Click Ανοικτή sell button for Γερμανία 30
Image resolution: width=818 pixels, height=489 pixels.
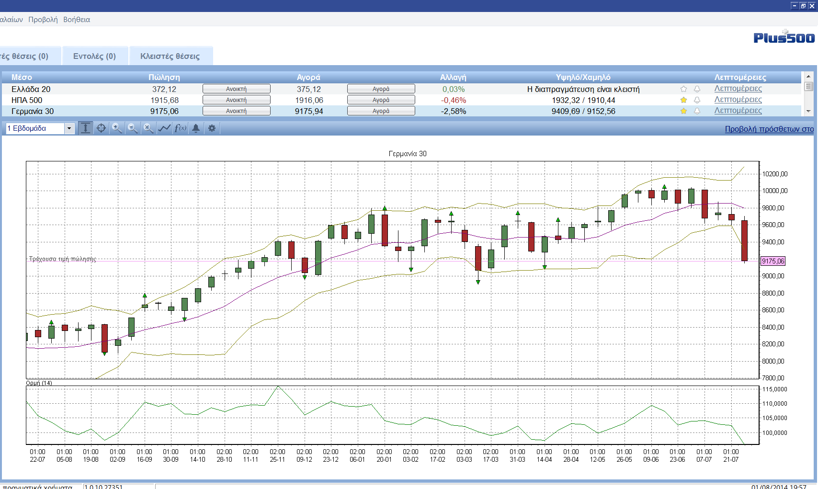coord(237,111)
